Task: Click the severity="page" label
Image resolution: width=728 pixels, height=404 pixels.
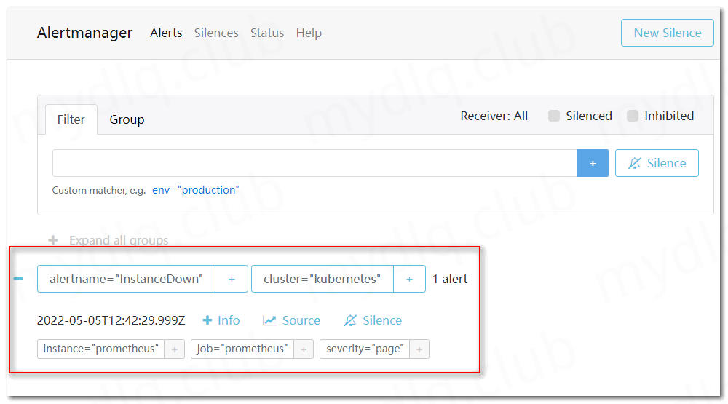Action: coord(365,349)
